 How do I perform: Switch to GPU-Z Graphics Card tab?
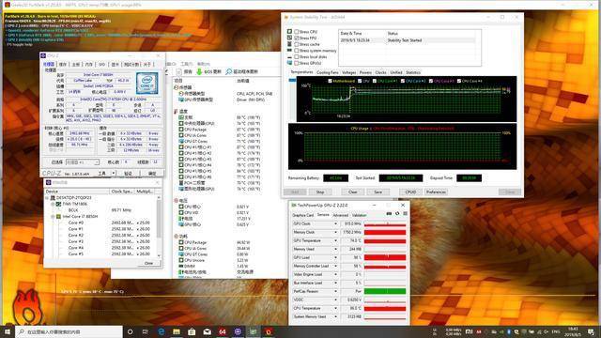click(x=302, y=215)
